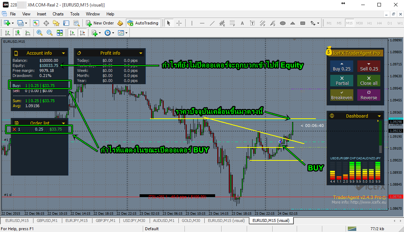This screenshot has width=404, height=232.
Task: Switch chart to bar chart mode
Action: (8, 33)
